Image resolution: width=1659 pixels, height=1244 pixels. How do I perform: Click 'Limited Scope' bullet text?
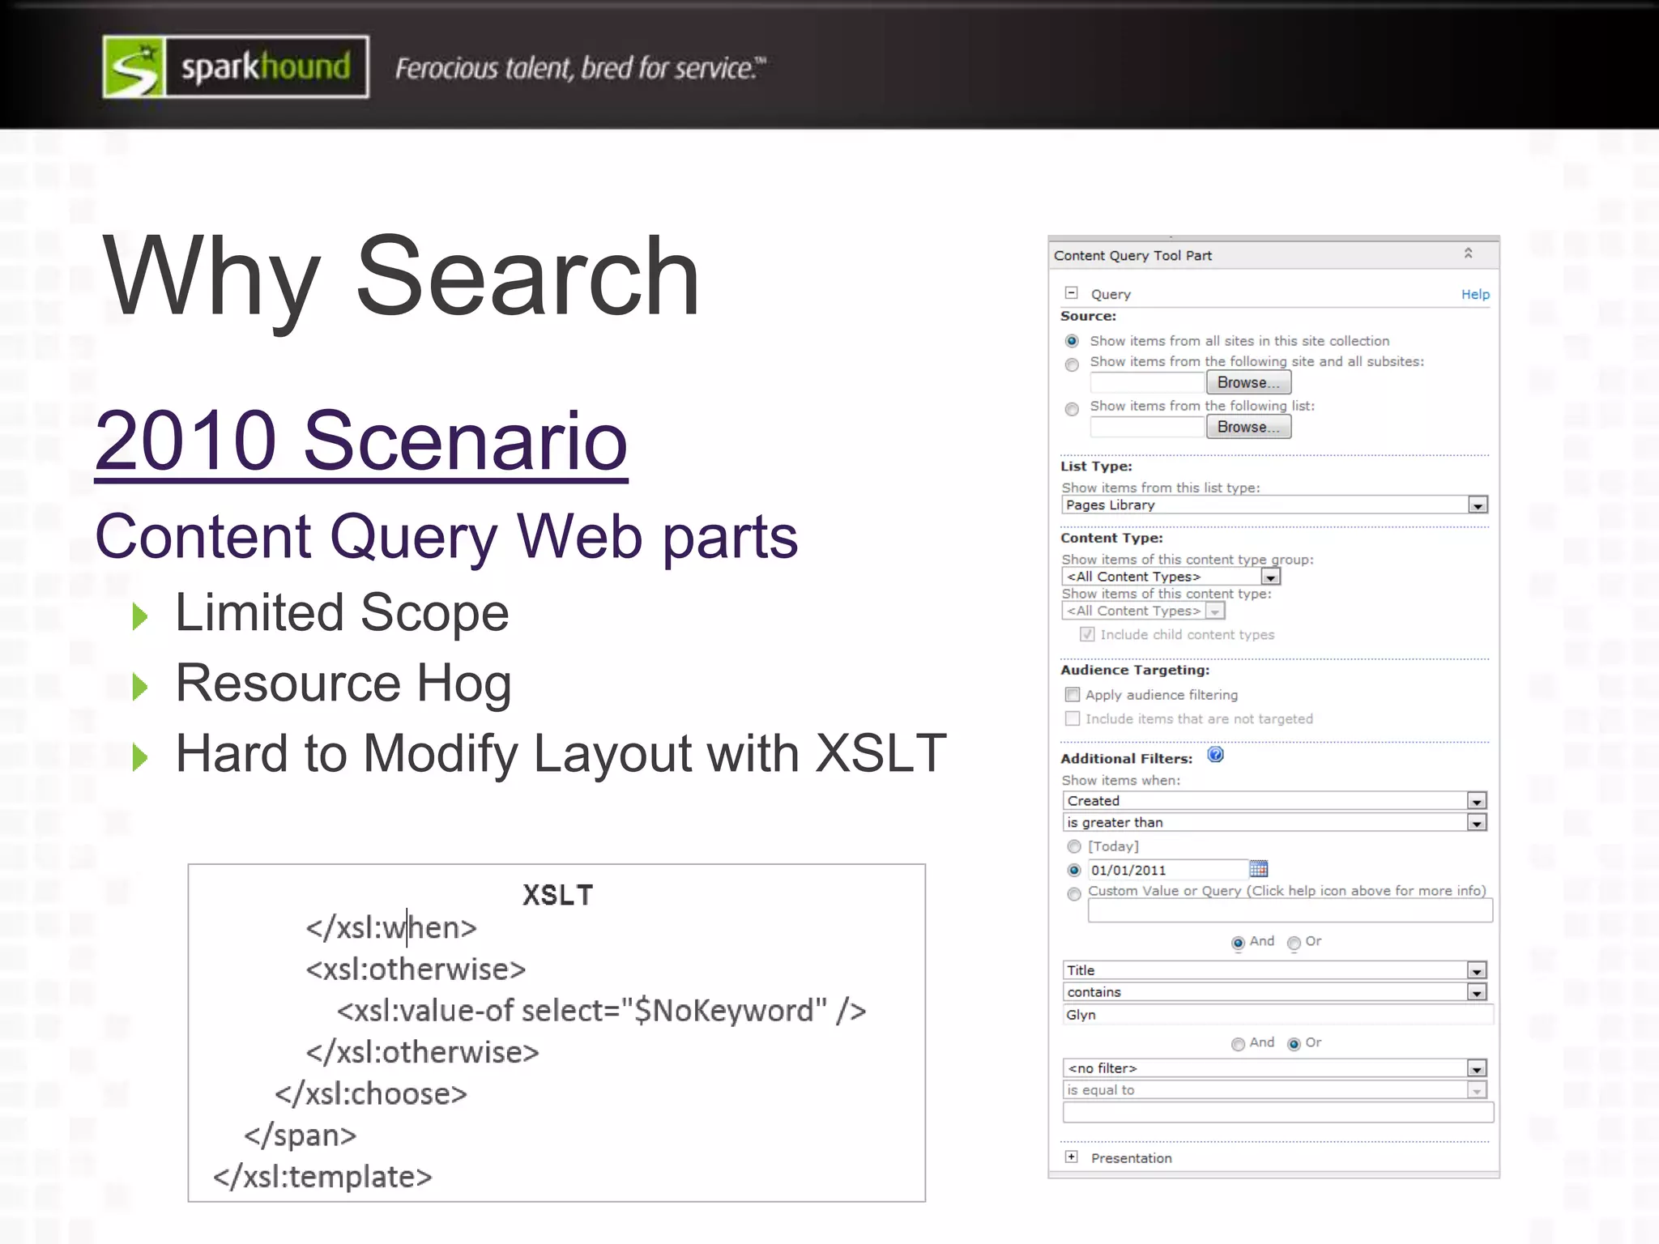(342, 612)
